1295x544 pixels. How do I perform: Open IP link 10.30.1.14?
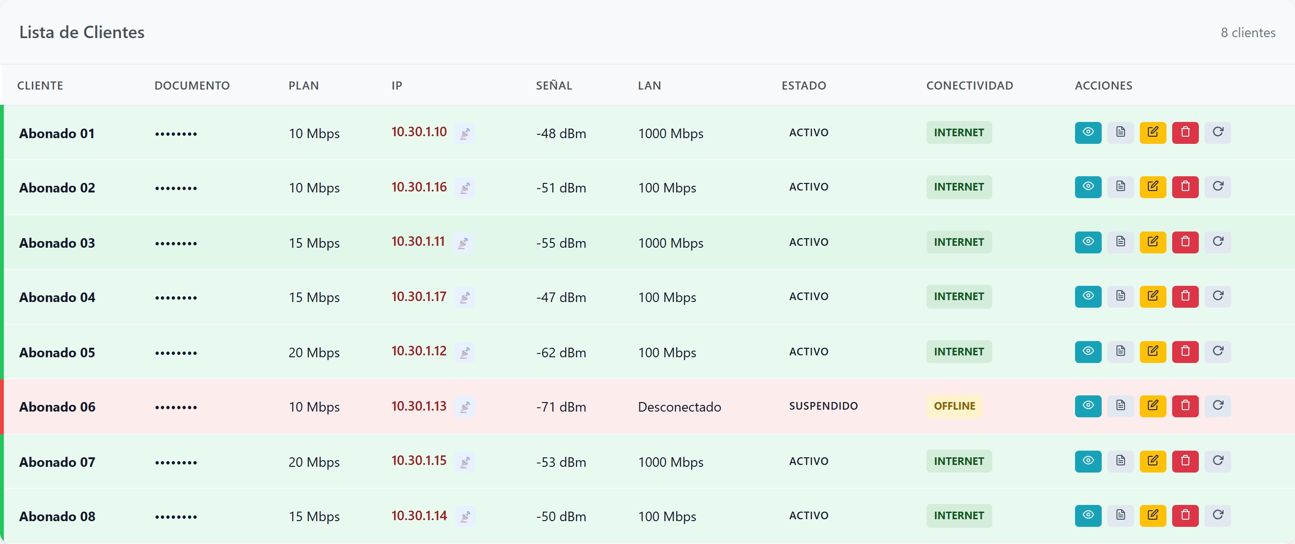pos(419,516)
